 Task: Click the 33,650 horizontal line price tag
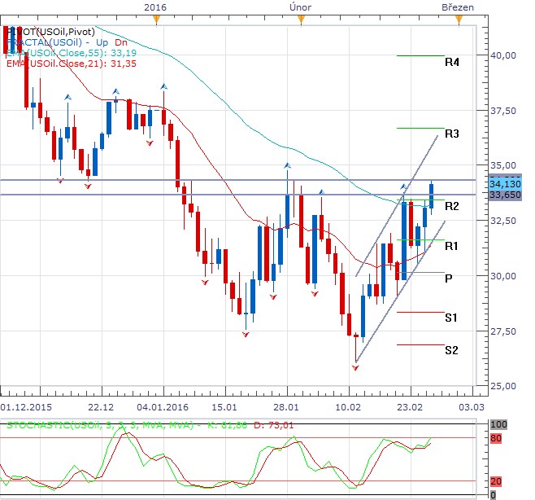pos(505,195)
